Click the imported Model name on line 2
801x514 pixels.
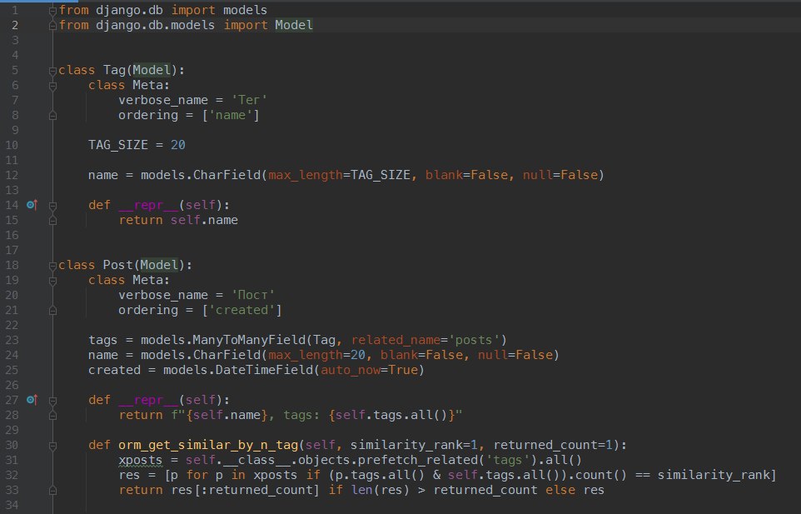pos(294,25)
